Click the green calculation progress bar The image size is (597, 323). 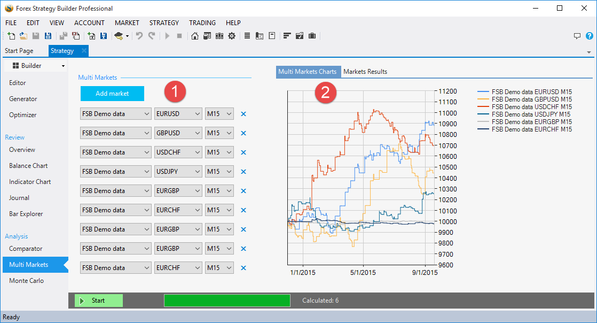[x=227, y=301]
